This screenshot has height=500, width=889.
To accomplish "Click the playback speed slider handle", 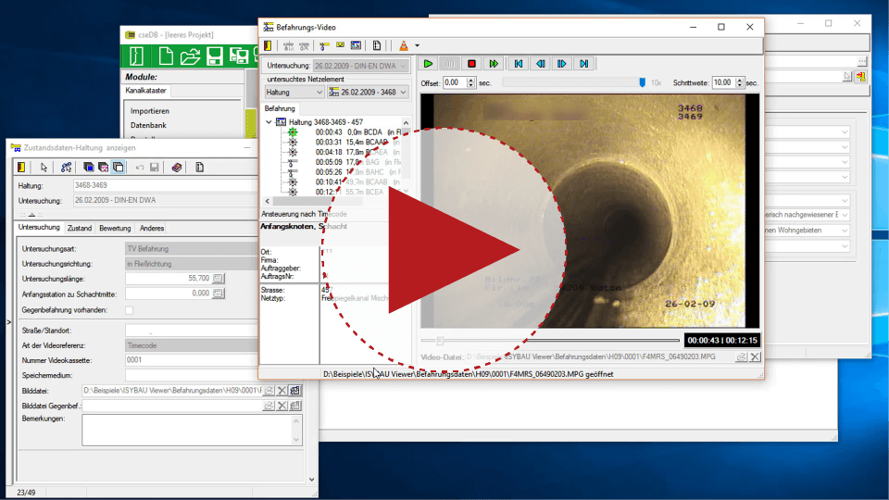I will tap(642, 82).
